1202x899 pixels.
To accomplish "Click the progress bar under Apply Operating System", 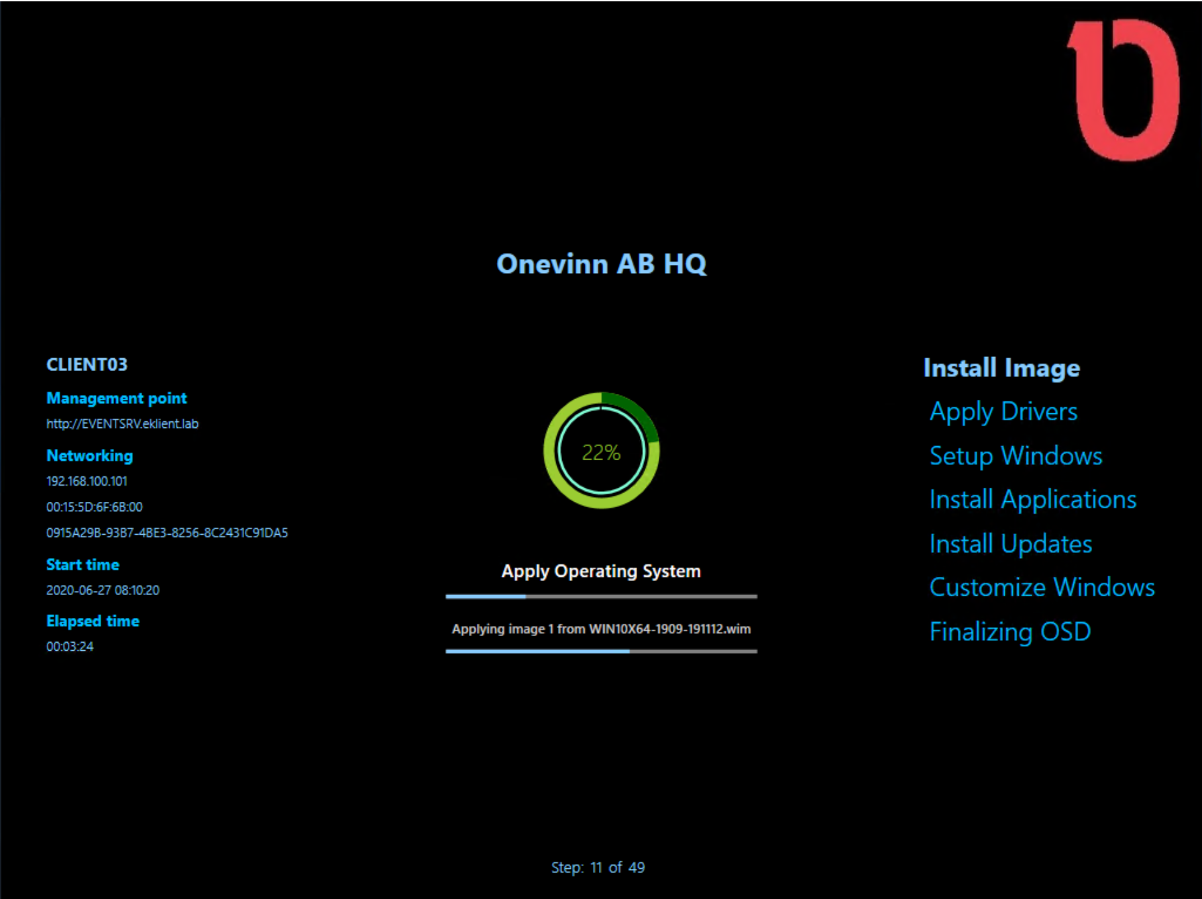I will click(602, 596).
